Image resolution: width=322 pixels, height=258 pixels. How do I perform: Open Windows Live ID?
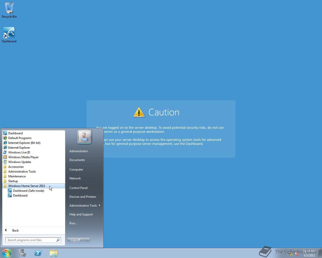click(x=19, y=152)
